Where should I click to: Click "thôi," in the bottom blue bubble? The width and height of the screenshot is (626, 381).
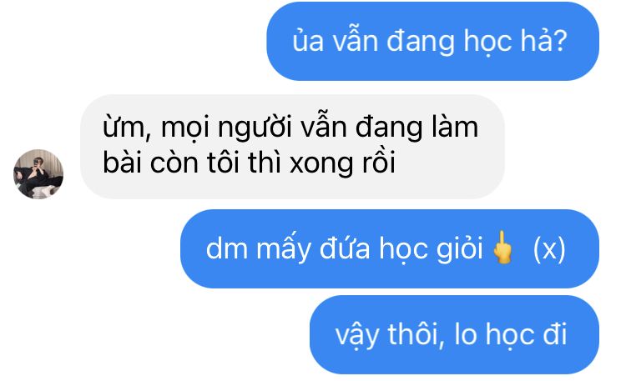(416, 334)
